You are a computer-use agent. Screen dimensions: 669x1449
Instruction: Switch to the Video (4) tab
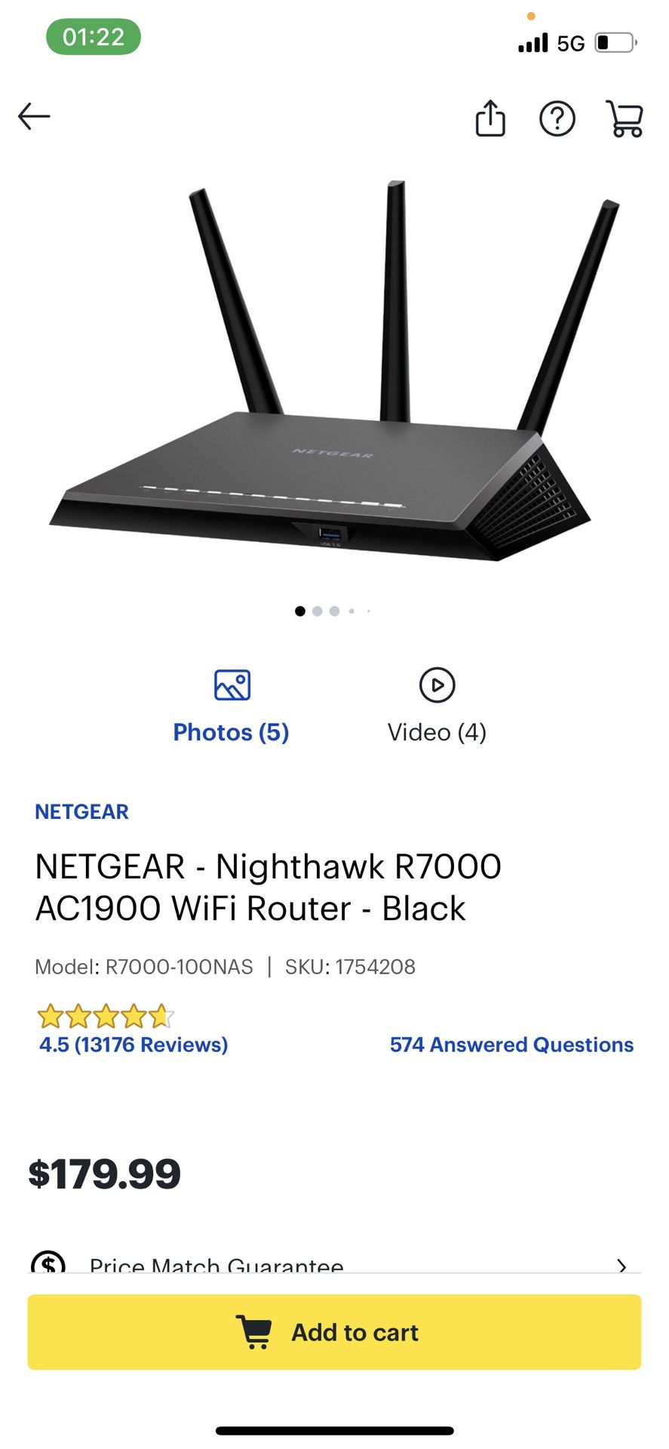(x=437, y=732)
